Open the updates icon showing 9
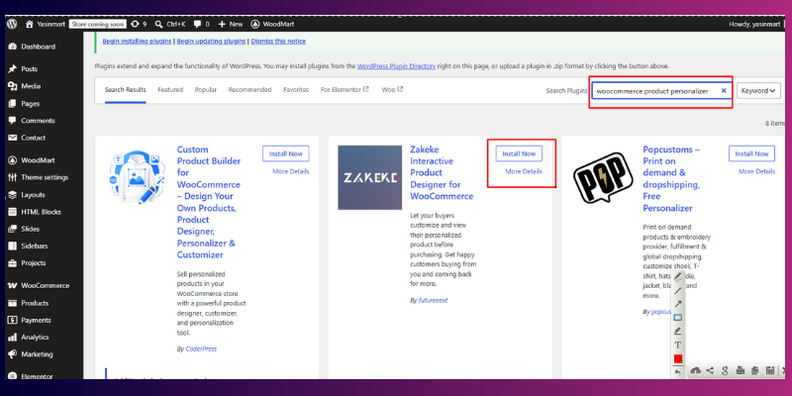 (139, 24)
